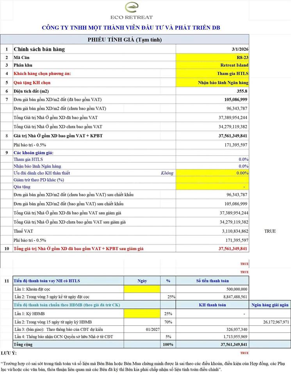This screenshot has width=291, height=375.
Task: Click the 'Diện tích đất (m2)' label
Action: [31, 91]
